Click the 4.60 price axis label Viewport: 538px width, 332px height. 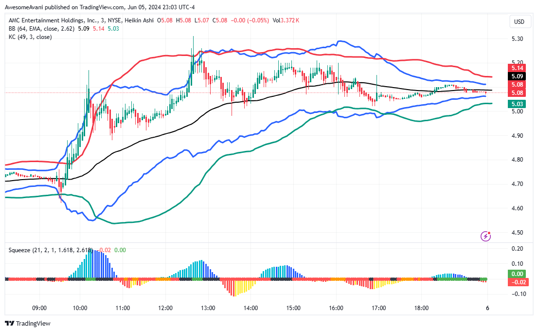[x=517, y=208]
